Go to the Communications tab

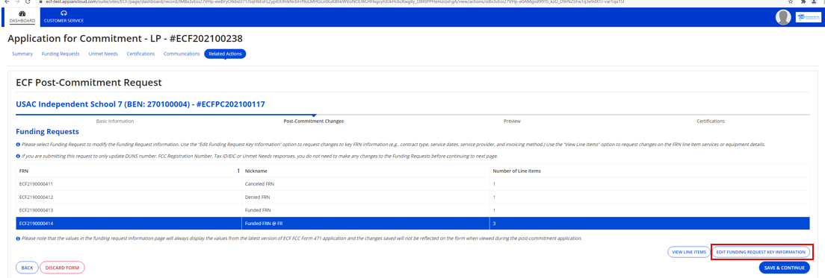tap(182, 54)
